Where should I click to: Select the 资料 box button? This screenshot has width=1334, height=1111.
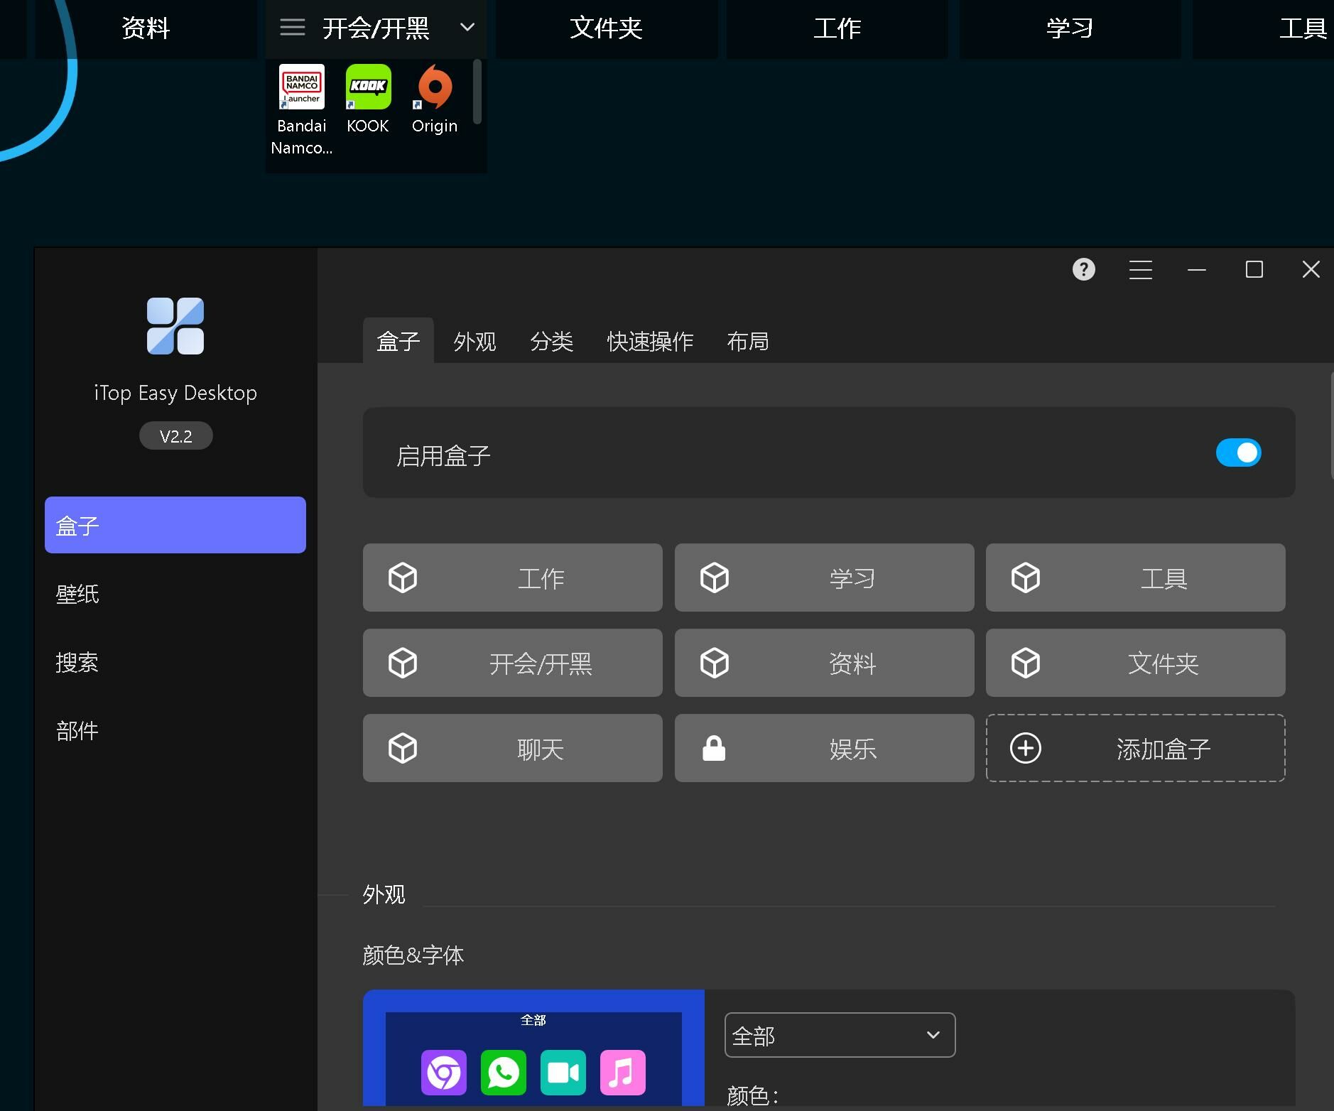(824, 663)
